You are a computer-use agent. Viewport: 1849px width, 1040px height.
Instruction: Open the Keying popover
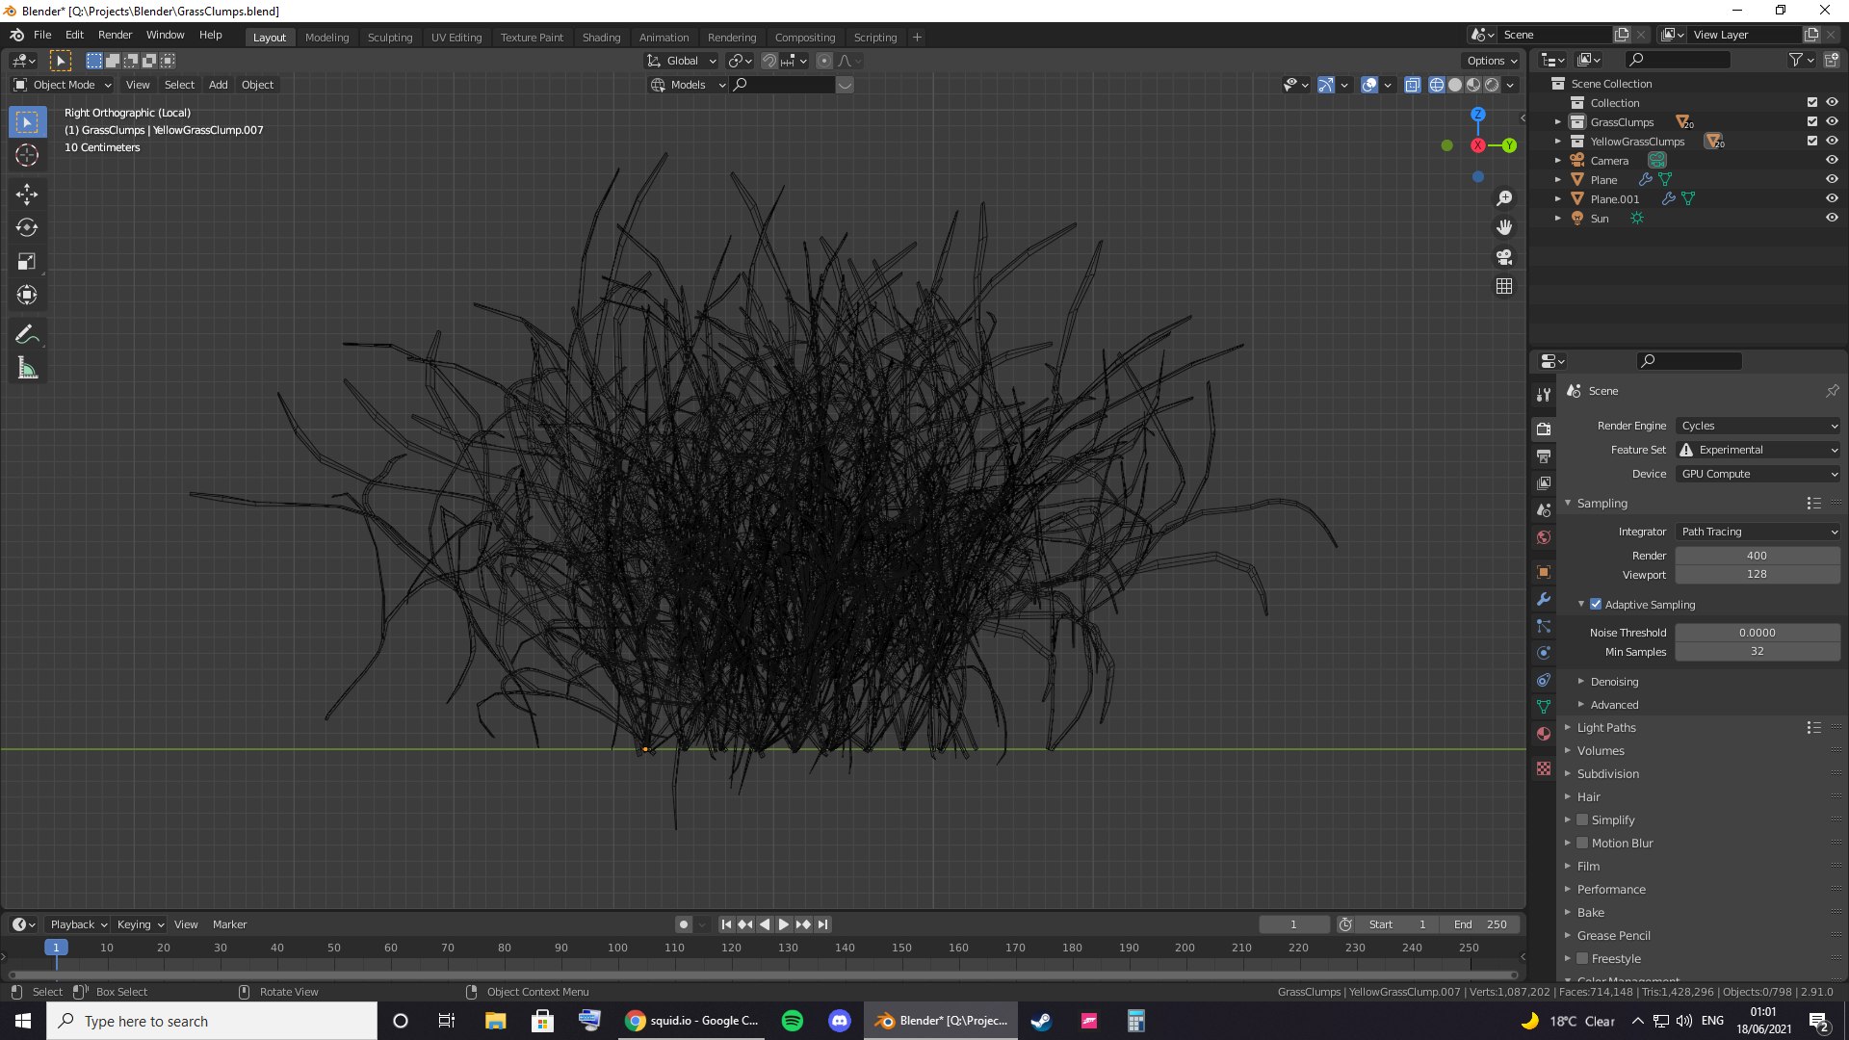click(140, 924)
